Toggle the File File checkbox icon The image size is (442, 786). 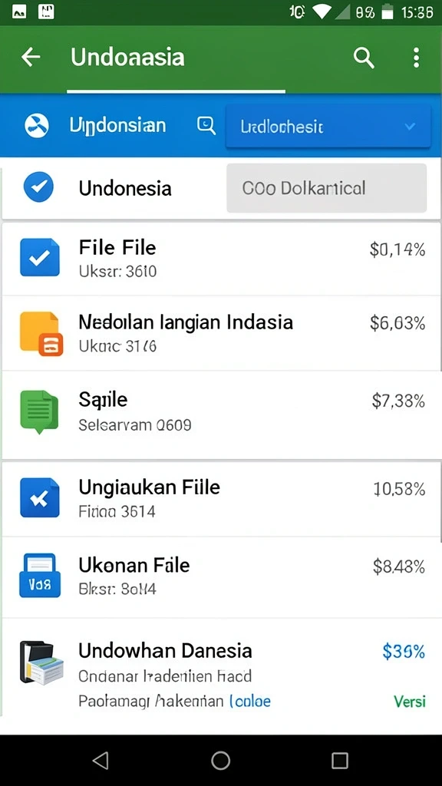click(x=40, y=257)
